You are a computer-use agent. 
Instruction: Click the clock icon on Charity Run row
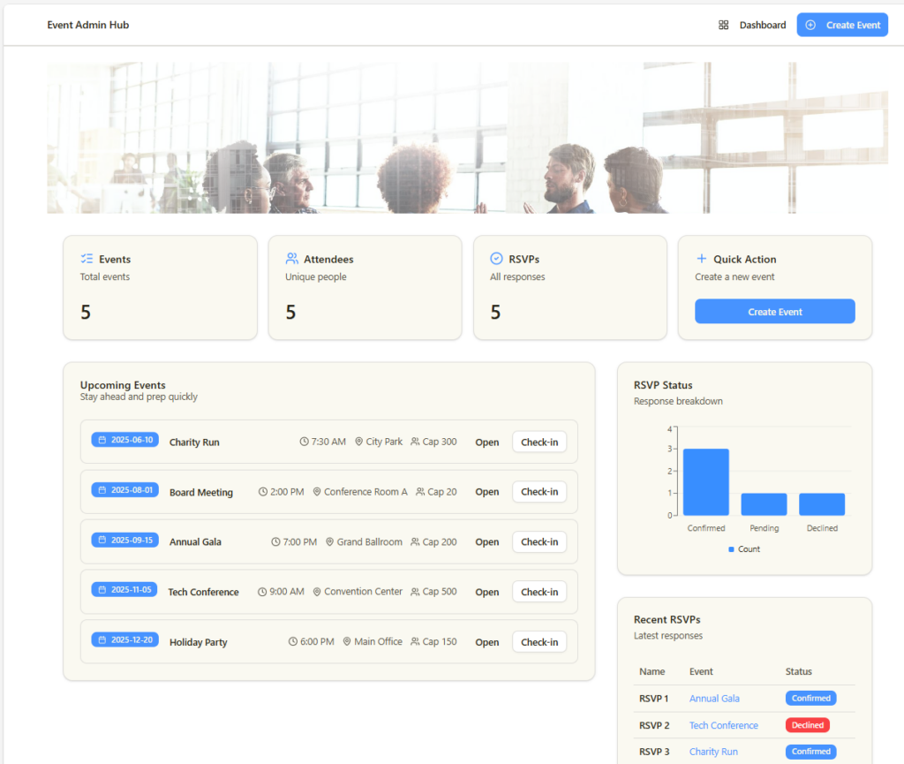coord(305,442)
